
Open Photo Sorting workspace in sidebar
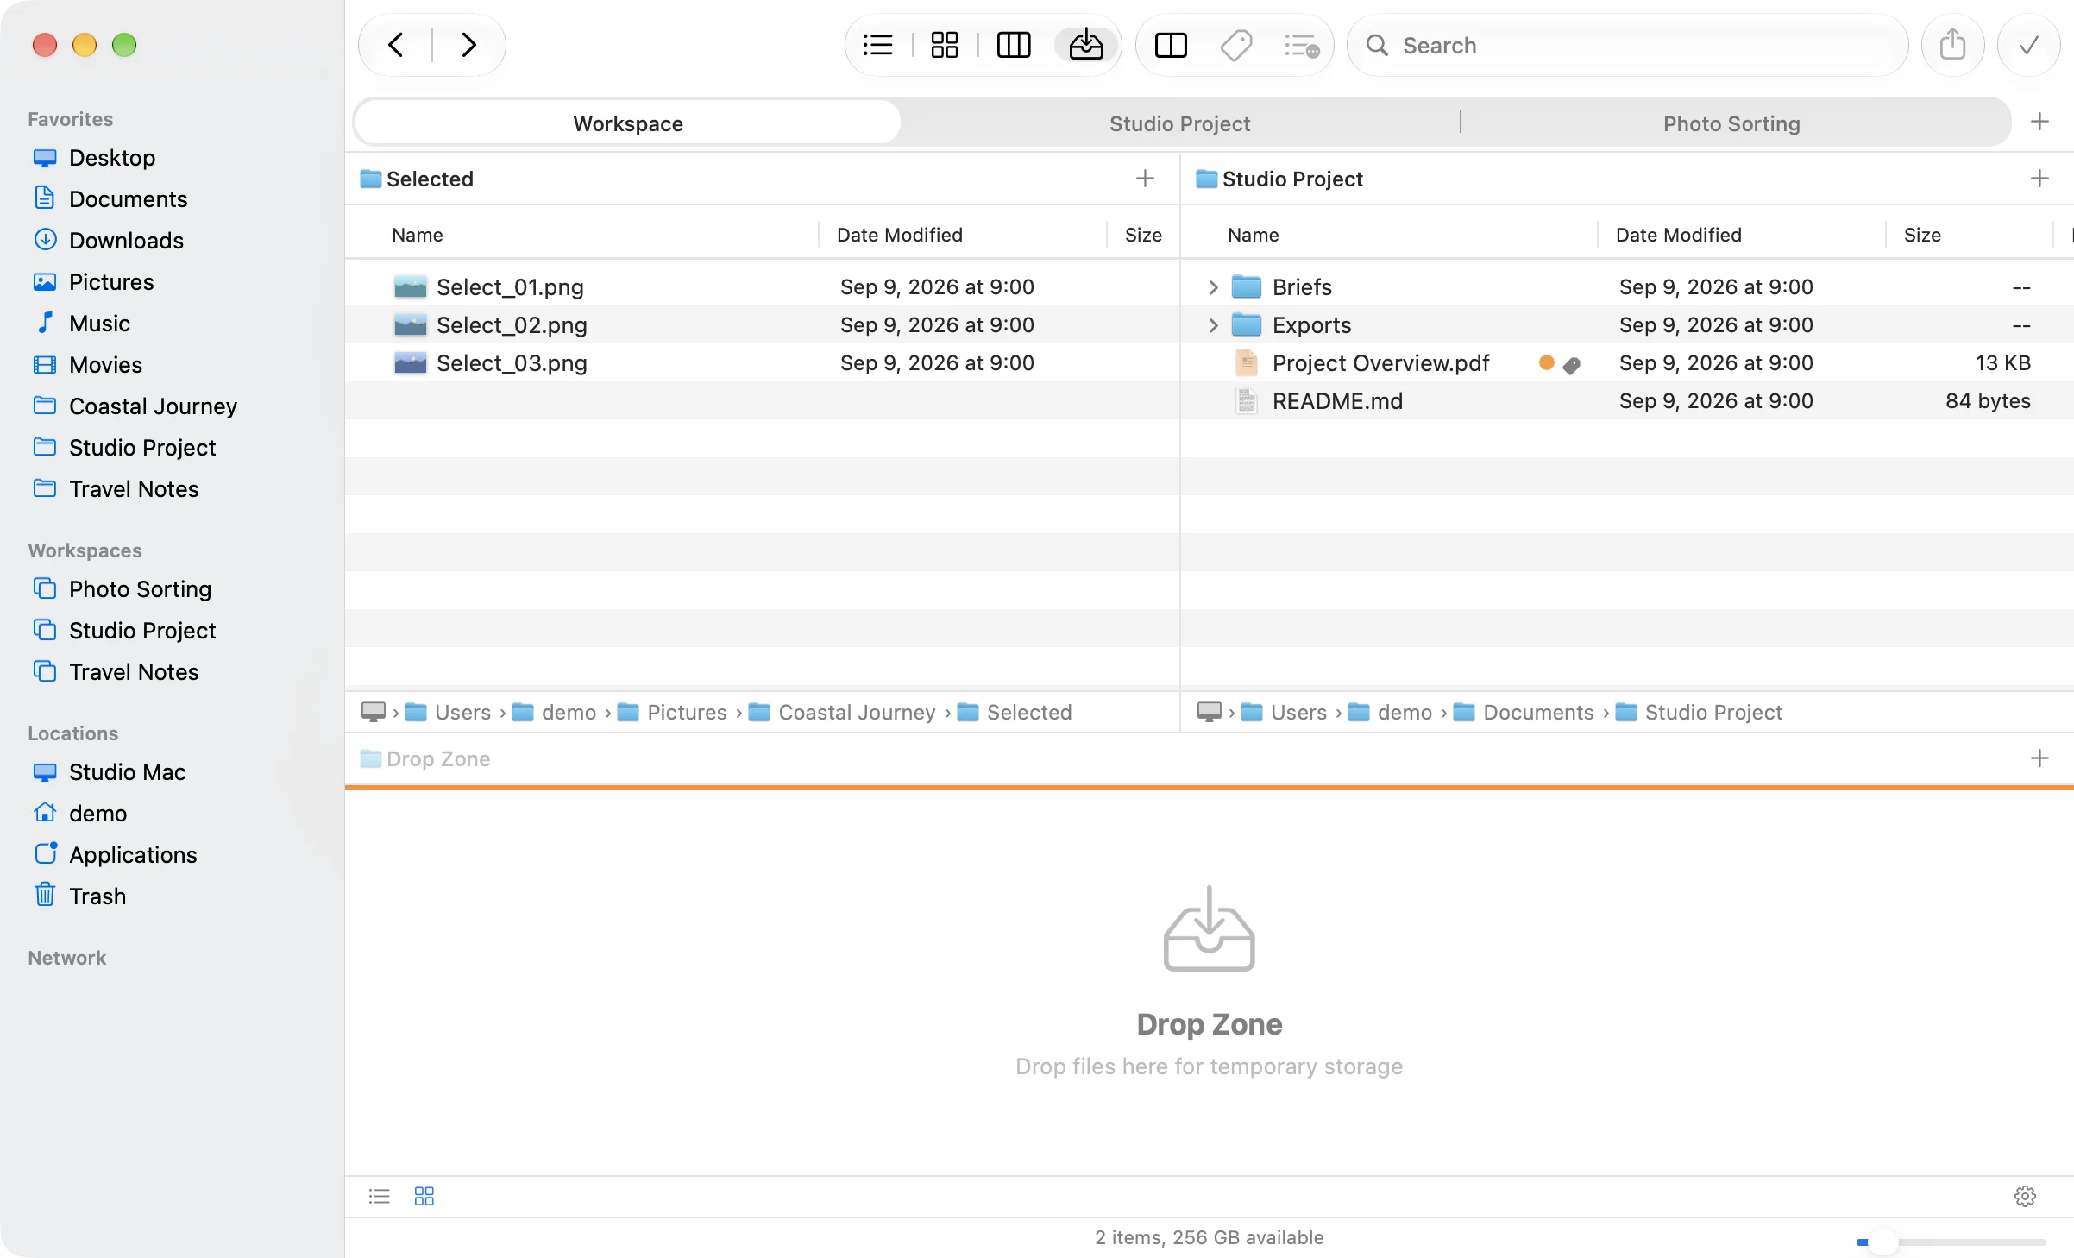(x=140, y=589)
